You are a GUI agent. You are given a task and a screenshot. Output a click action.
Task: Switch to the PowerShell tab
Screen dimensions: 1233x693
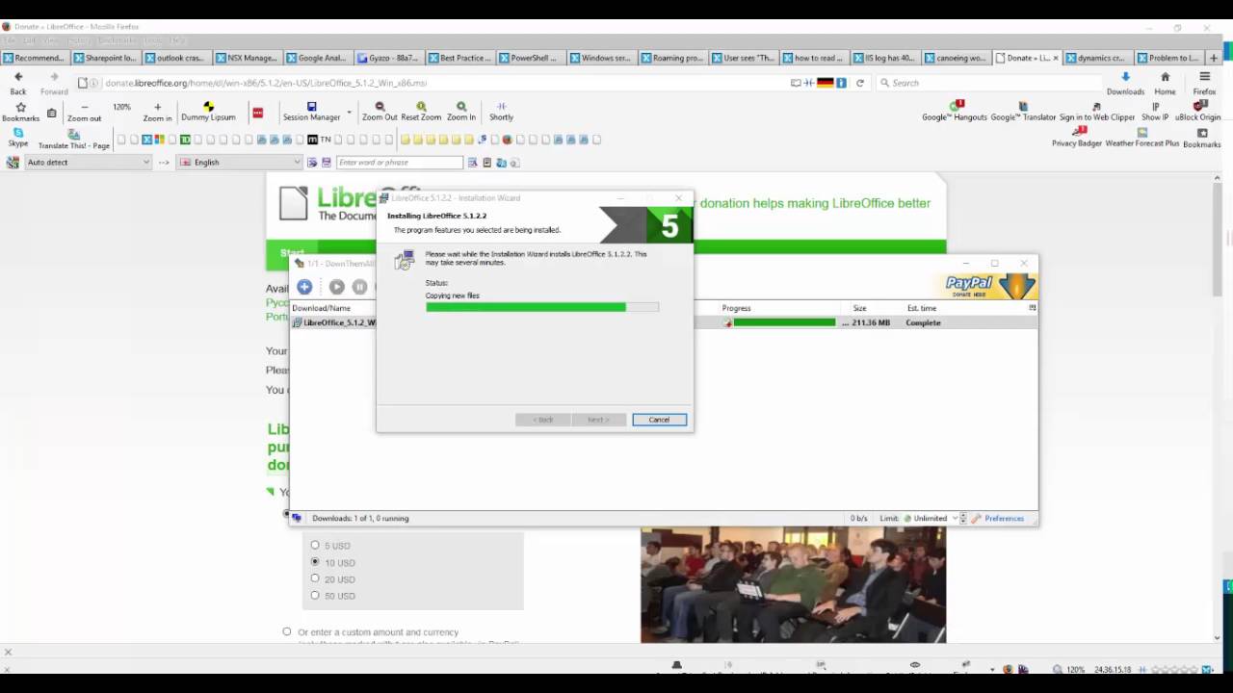coord(532,58)
